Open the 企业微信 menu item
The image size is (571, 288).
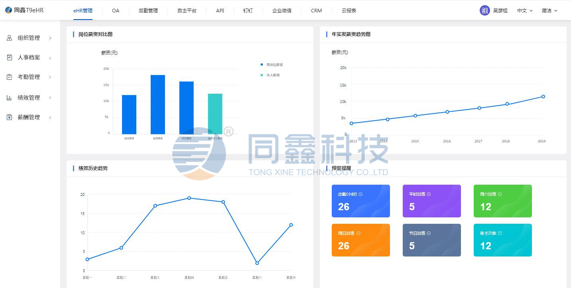click(x=282, y=10)
